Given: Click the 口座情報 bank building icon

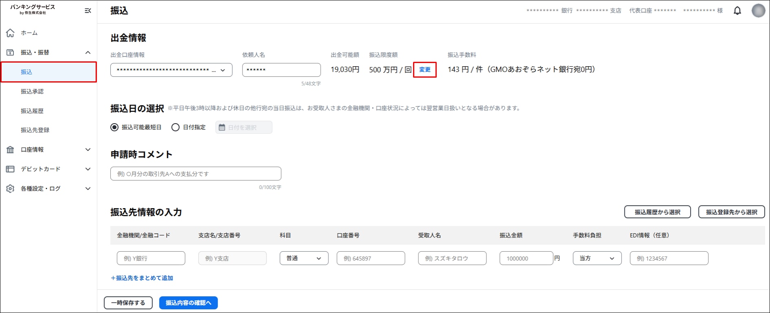Looking at the screenshot, I should tap(11, 150).
